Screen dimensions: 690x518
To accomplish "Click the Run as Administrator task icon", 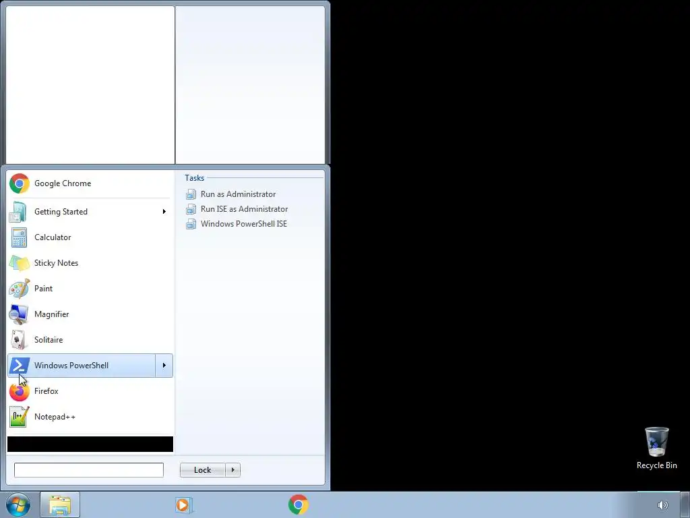I will coord(191,194).
